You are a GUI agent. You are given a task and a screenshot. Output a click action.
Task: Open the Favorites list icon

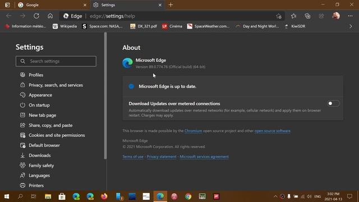293,16
